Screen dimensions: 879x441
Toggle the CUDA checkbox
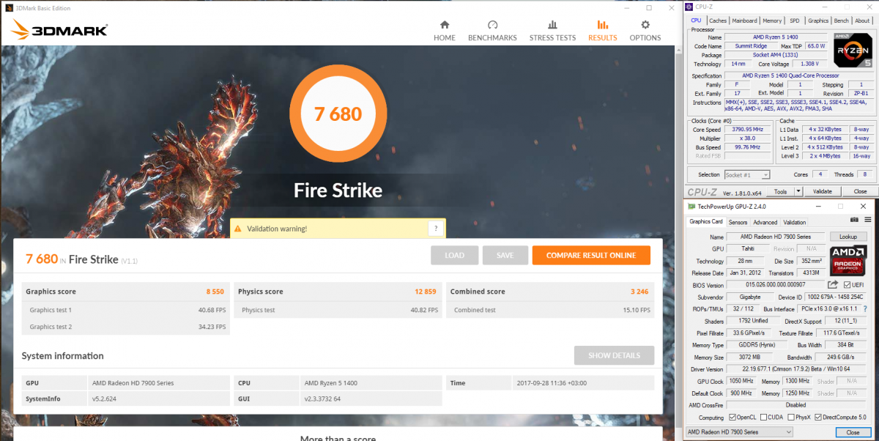pos(763,418)
